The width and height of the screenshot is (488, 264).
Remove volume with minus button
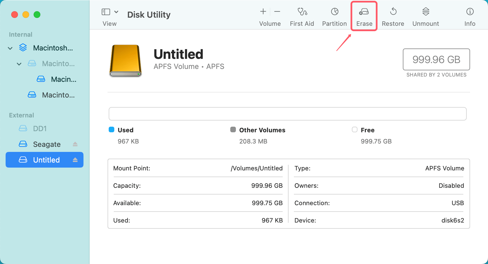[277, 11]
